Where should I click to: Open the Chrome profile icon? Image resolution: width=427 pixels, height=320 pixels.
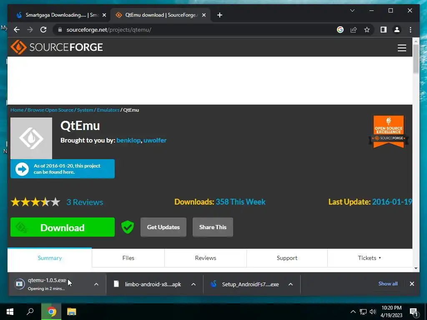point(397,30)
